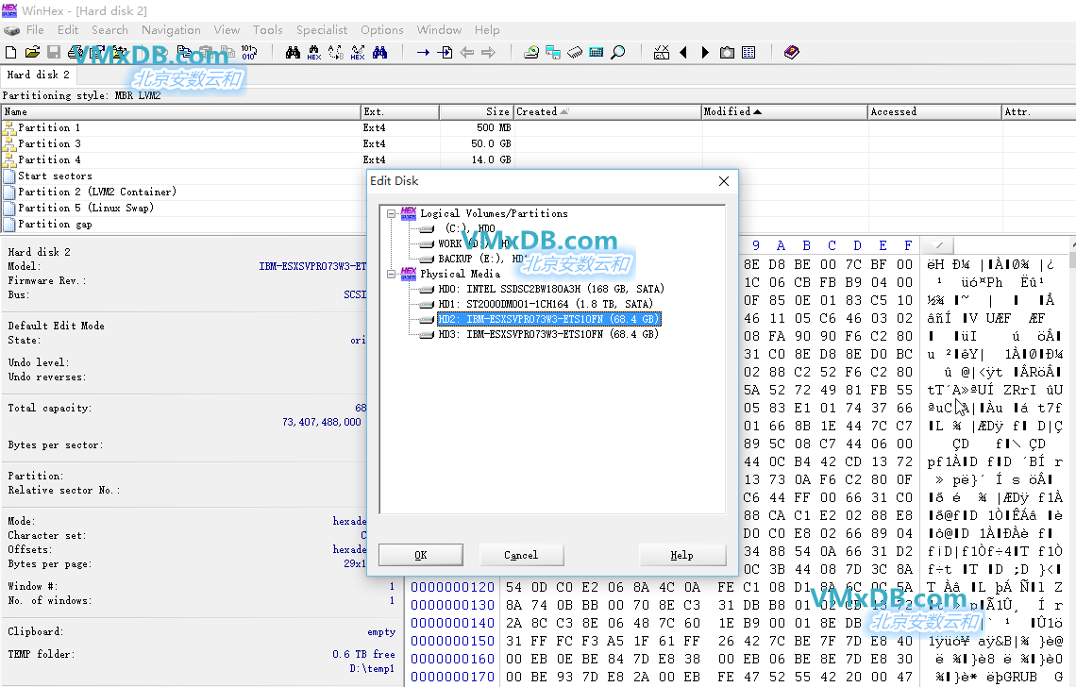Click the Save floppy disk icon
The width and height of the screenshot is (1076, 687).
point(54,52)
